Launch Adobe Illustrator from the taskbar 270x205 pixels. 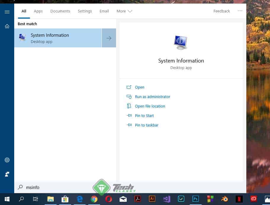point(152,199)
